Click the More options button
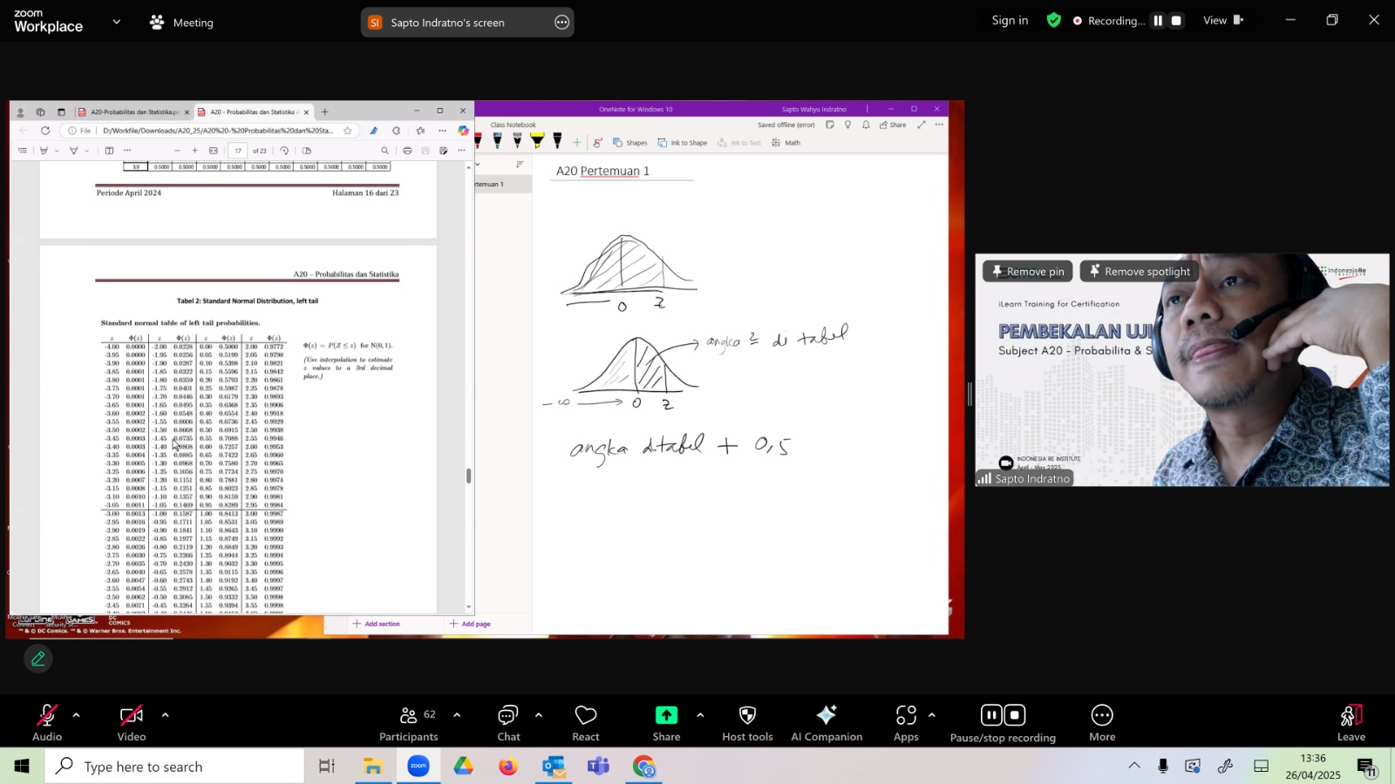This screenshot has width=1395, height=784. pos(1102,723)
